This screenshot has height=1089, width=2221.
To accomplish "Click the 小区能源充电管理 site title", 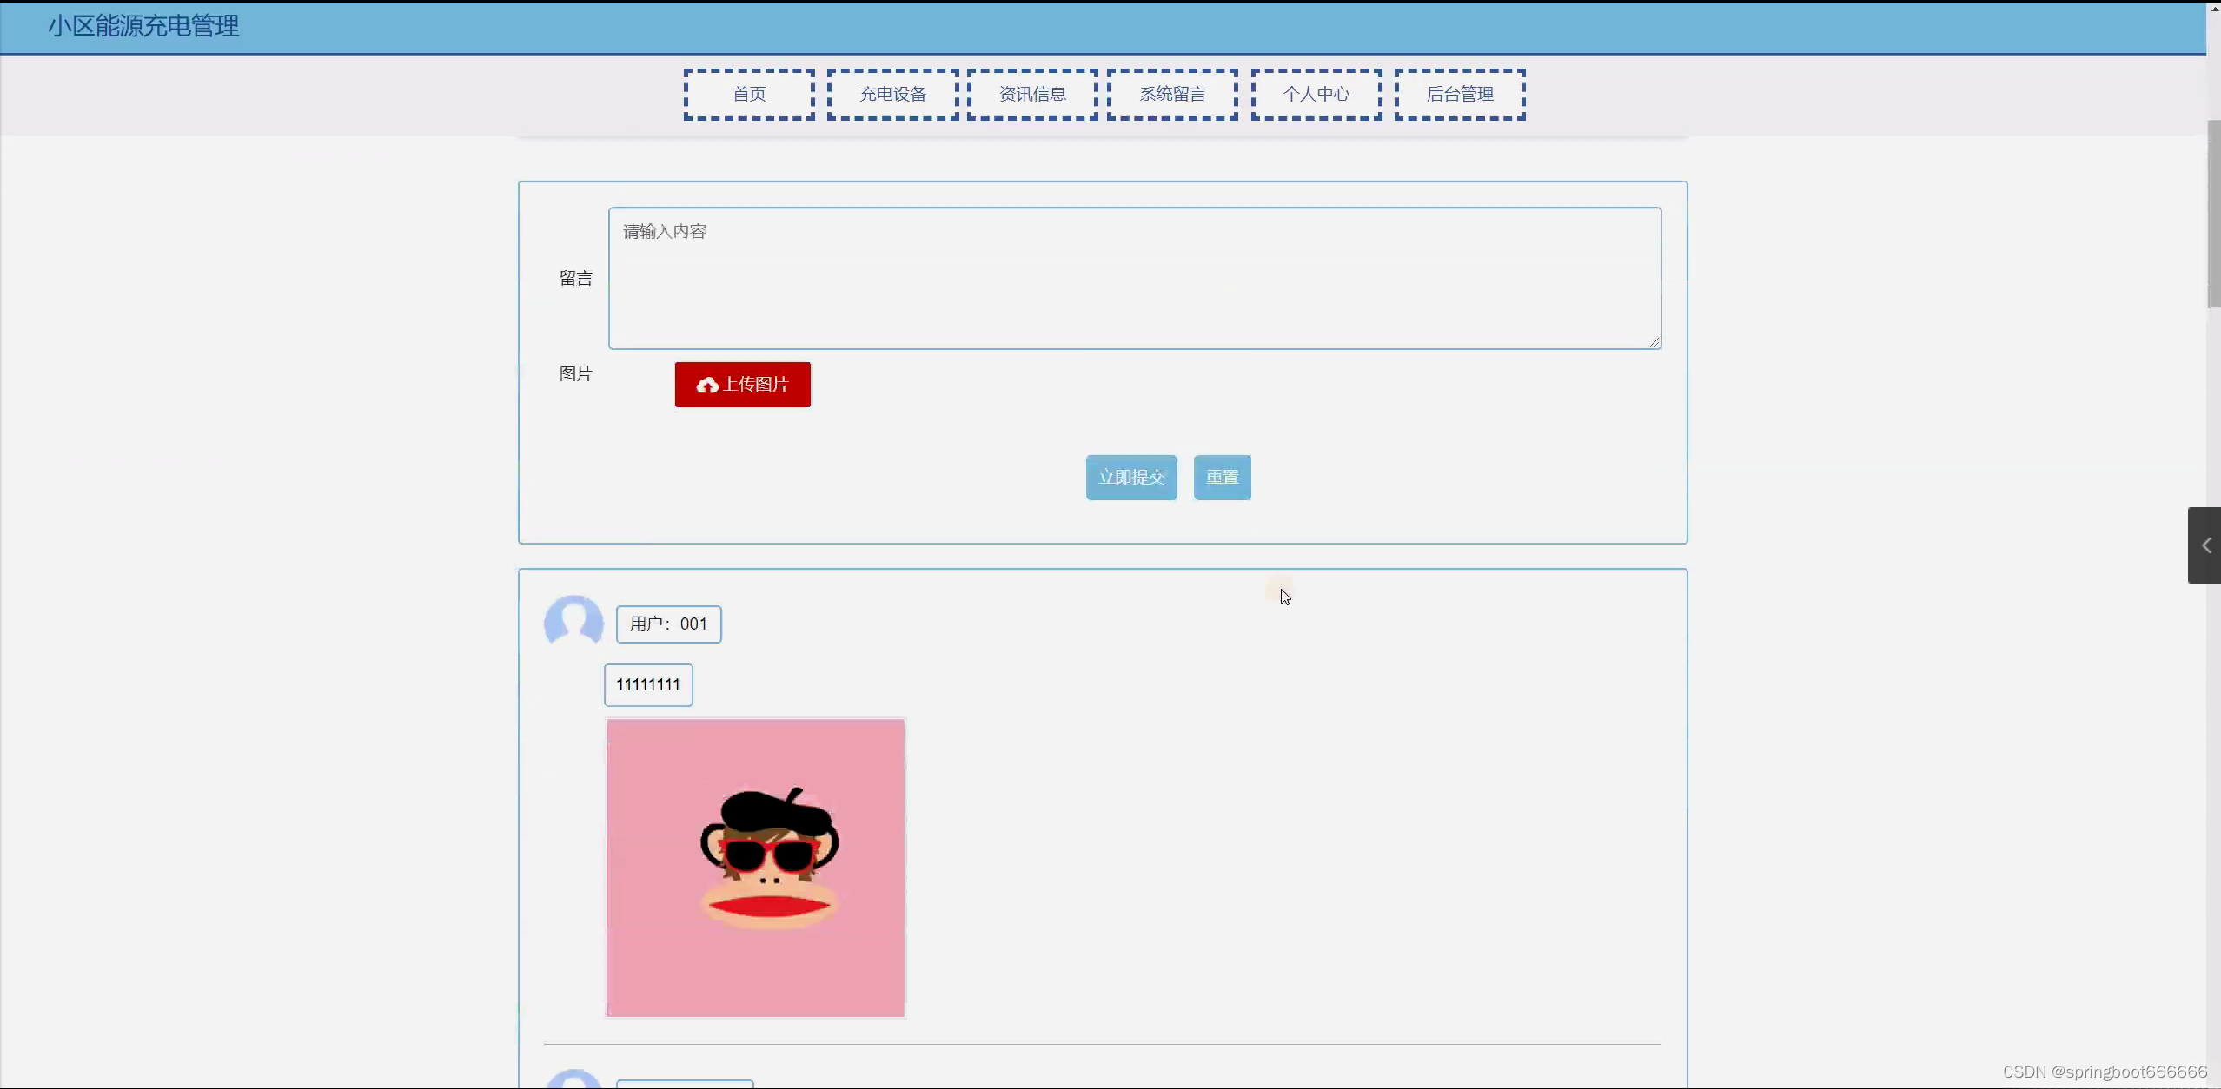I will pos(143,26).
